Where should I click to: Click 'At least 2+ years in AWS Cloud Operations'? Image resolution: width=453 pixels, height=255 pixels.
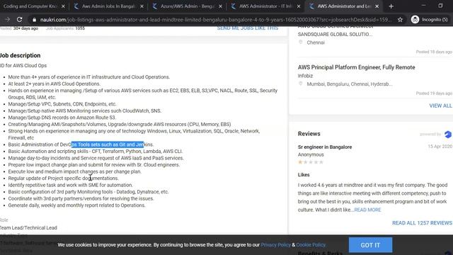coord(54,84)
